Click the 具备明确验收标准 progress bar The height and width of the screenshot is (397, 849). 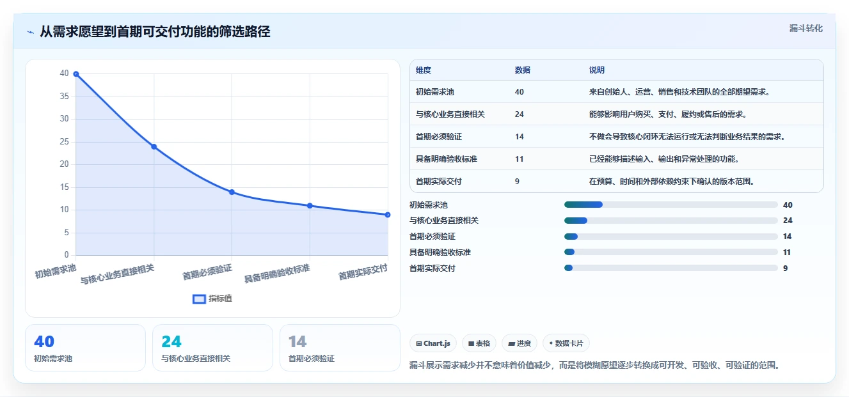coord(671,253)
